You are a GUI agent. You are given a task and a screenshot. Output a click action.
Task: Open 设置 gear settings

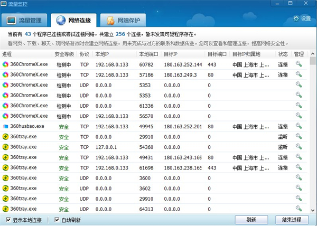tap(302, 18)
